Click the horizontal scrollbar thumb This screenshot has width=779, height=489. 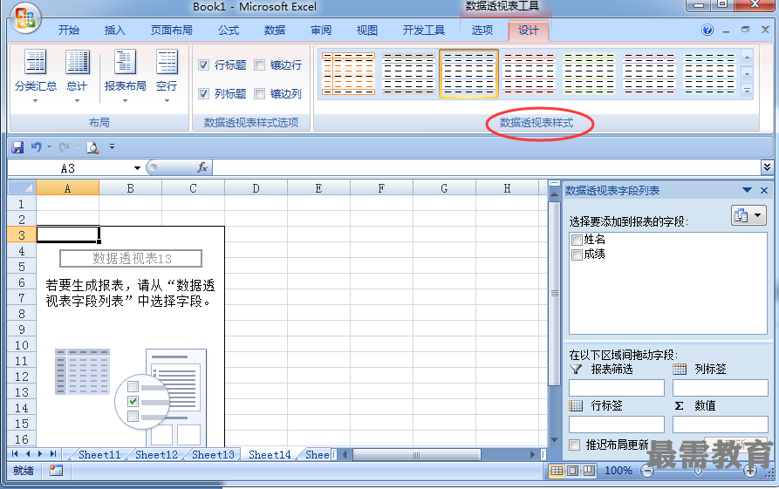pyautogui.click(x=416, y=455)
